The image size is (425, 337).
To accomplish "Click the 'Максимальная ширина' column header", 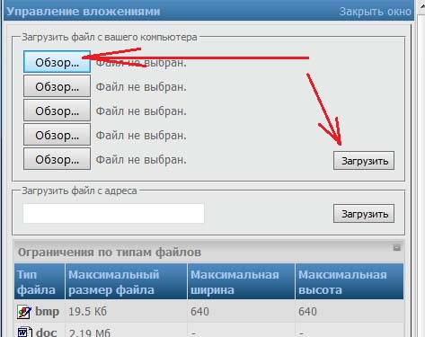I will [x=241, y=282].
